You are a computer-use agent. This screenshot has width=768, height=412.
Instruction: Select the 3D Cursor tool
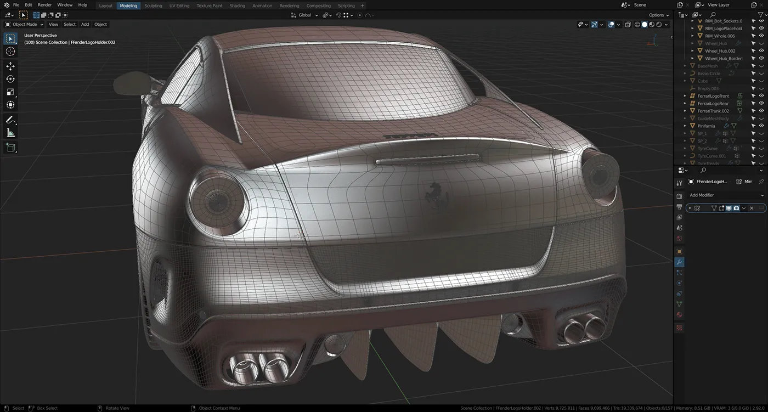10,51
